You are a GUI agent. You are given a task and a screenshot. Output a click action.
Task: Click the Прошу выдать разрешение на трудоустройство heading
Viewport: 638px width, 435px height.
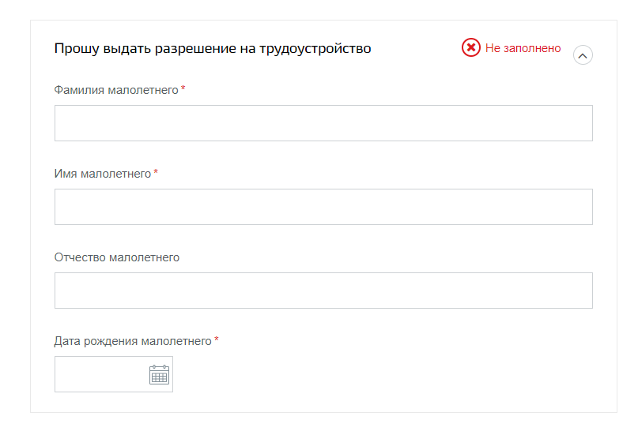(213, 48)
